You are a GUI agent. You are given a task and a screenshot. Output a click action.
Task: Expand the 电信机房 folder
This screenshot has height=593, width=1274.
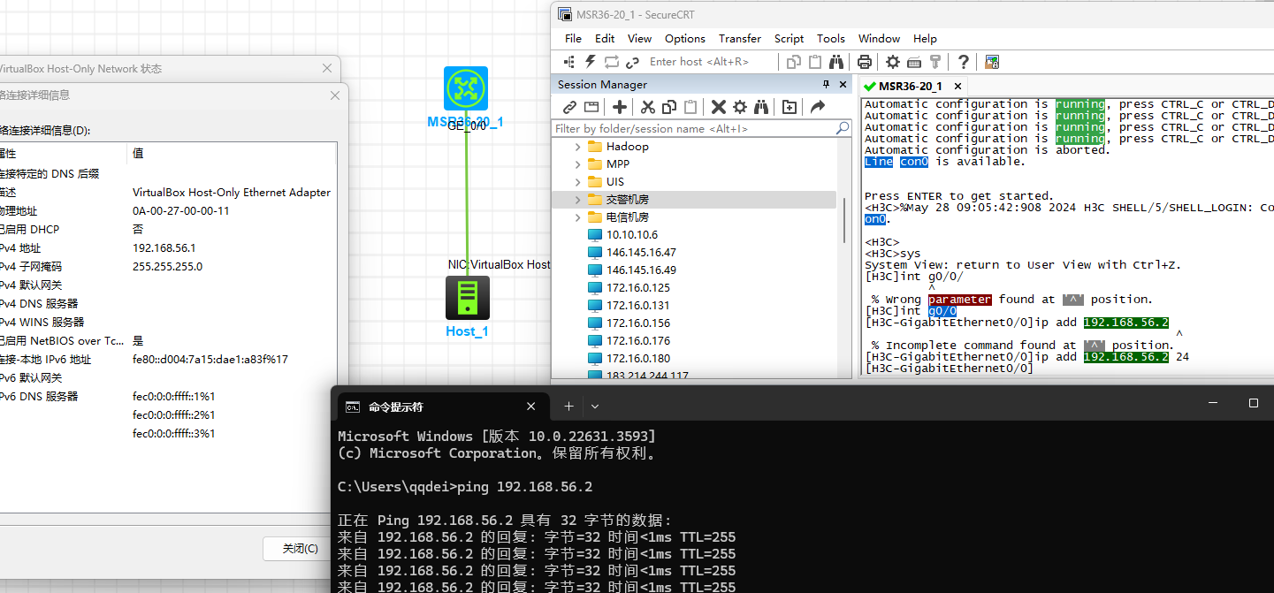tap(578, 217)
